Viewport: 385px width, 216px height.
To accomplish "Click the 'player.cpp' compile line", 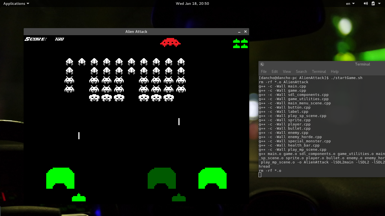I will click(x=285, y=124).
